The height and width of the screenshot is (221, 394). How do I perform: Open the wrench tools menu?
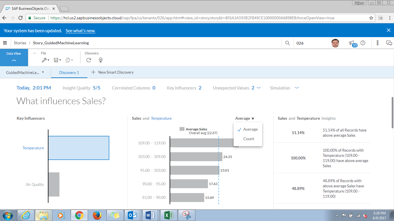pos(45,60)
